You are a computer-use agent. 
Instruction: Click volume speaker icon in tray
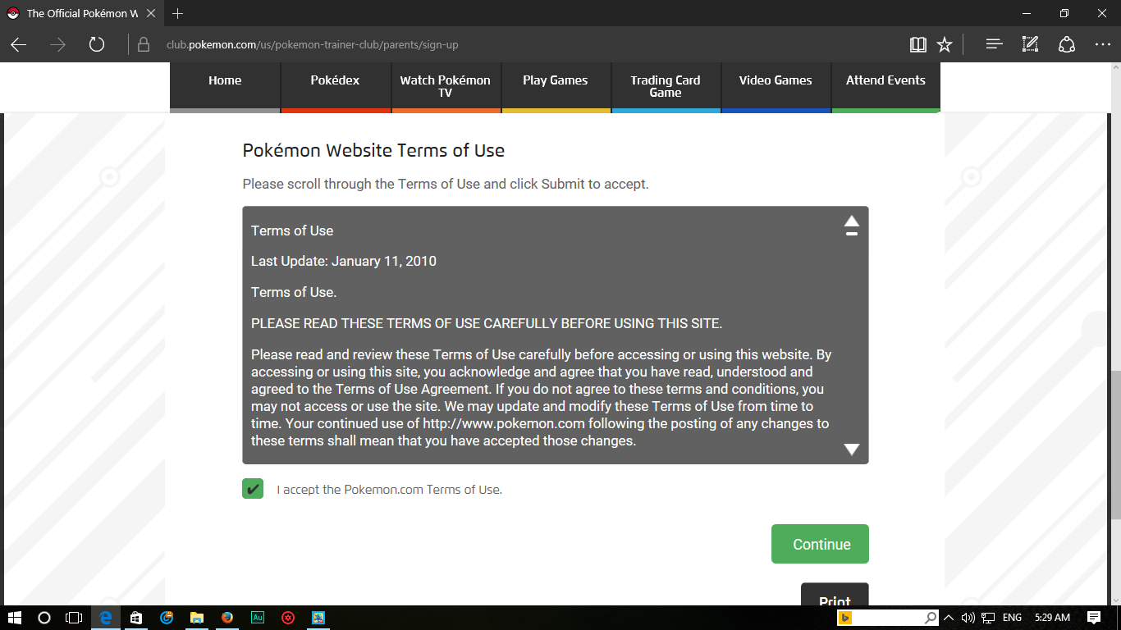tap(968, 618)
